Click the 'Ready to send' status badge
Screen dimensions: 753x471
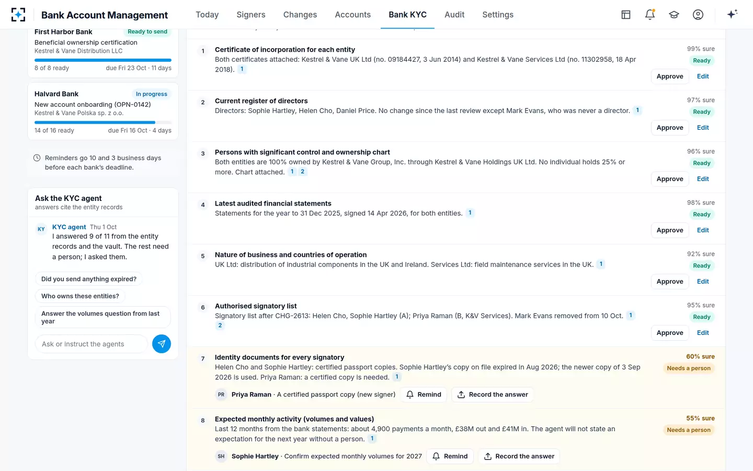pyautogui.click(x=147, y=32)
